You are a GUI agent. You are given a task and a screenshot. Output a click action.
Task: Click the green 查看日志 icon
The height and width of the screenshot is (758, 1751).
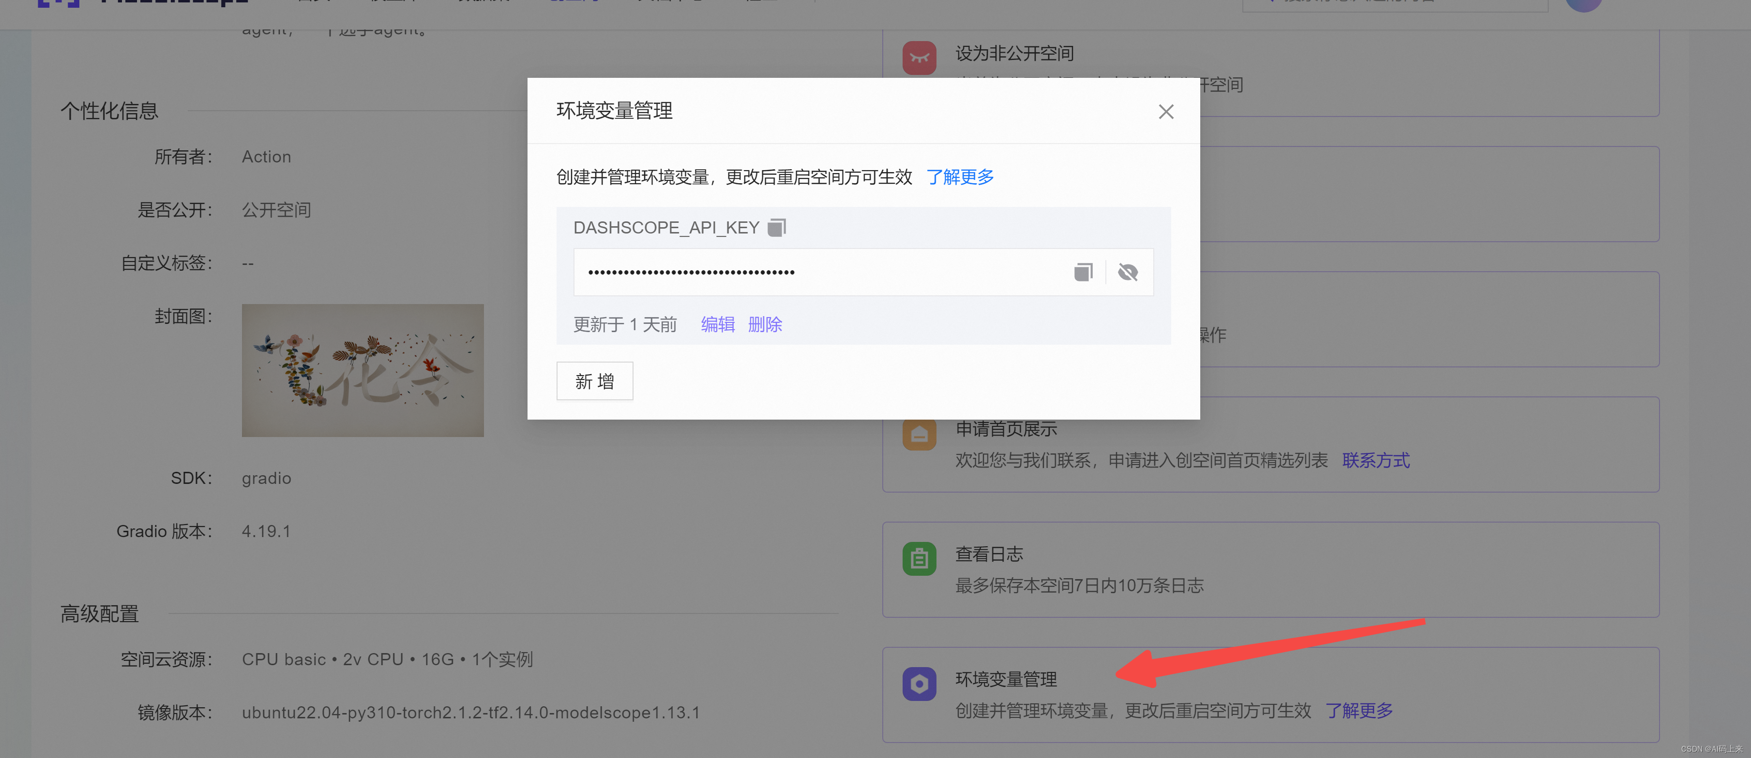[919, 559]
